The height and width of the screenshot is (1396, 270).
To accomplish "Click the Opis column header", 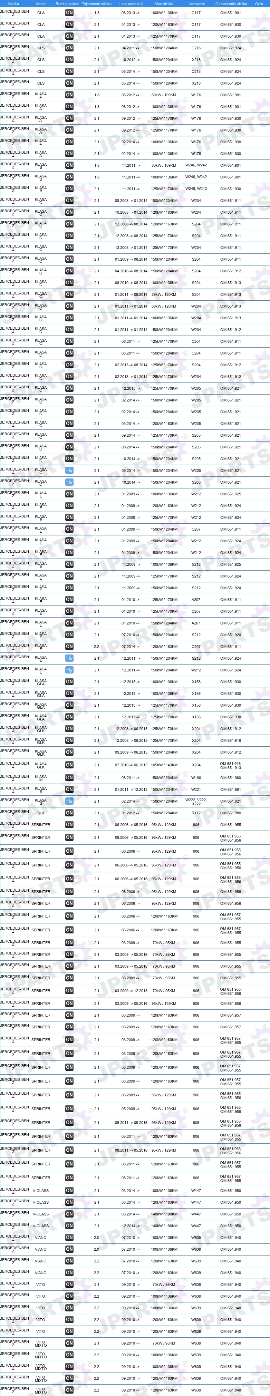I will coord(259,4).
